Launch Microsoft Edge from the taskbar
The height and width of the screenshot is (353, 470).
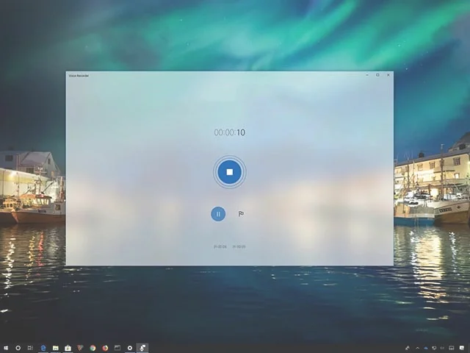click(43, 348)
